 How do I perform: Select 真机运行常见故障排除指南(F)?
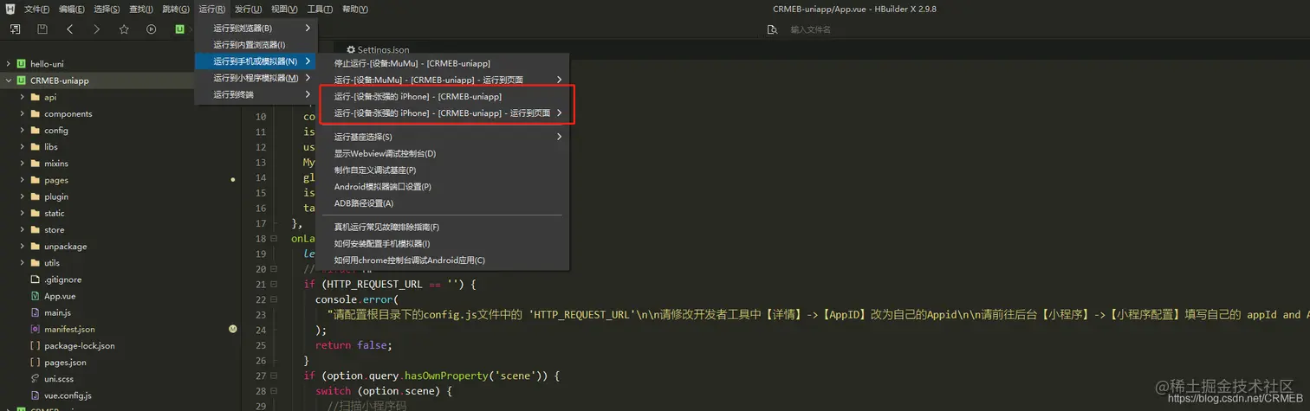tap(444, 227)
